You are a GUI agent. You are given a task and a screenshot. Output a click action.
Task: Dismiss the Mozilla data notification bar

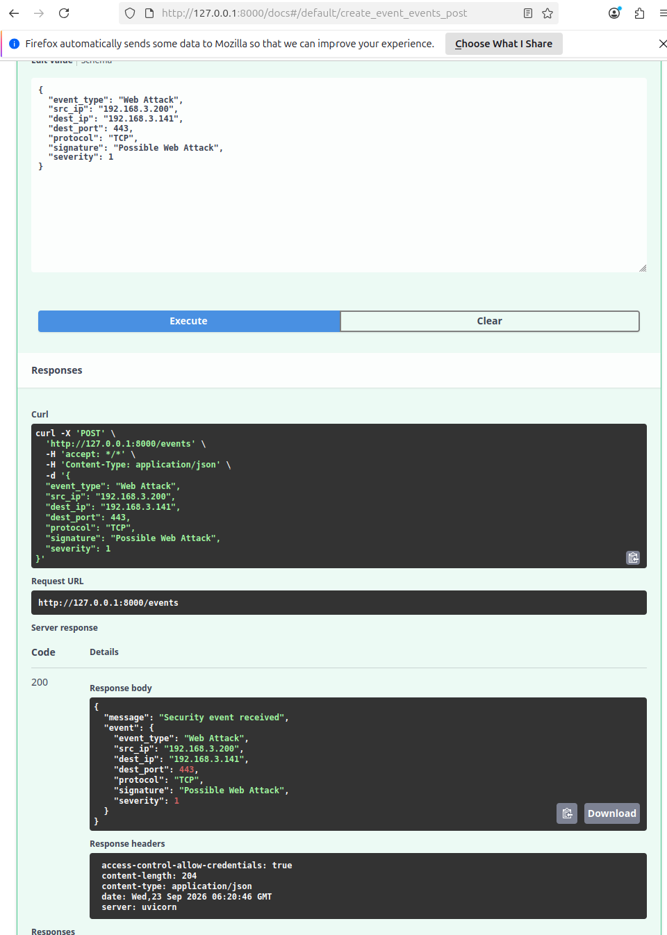[x=662, y=44]
